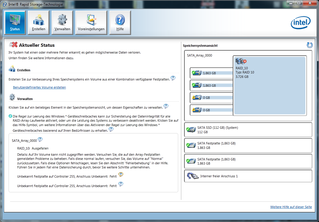
Task: Select Interner freier Anschluss 1
Action: 248,176
